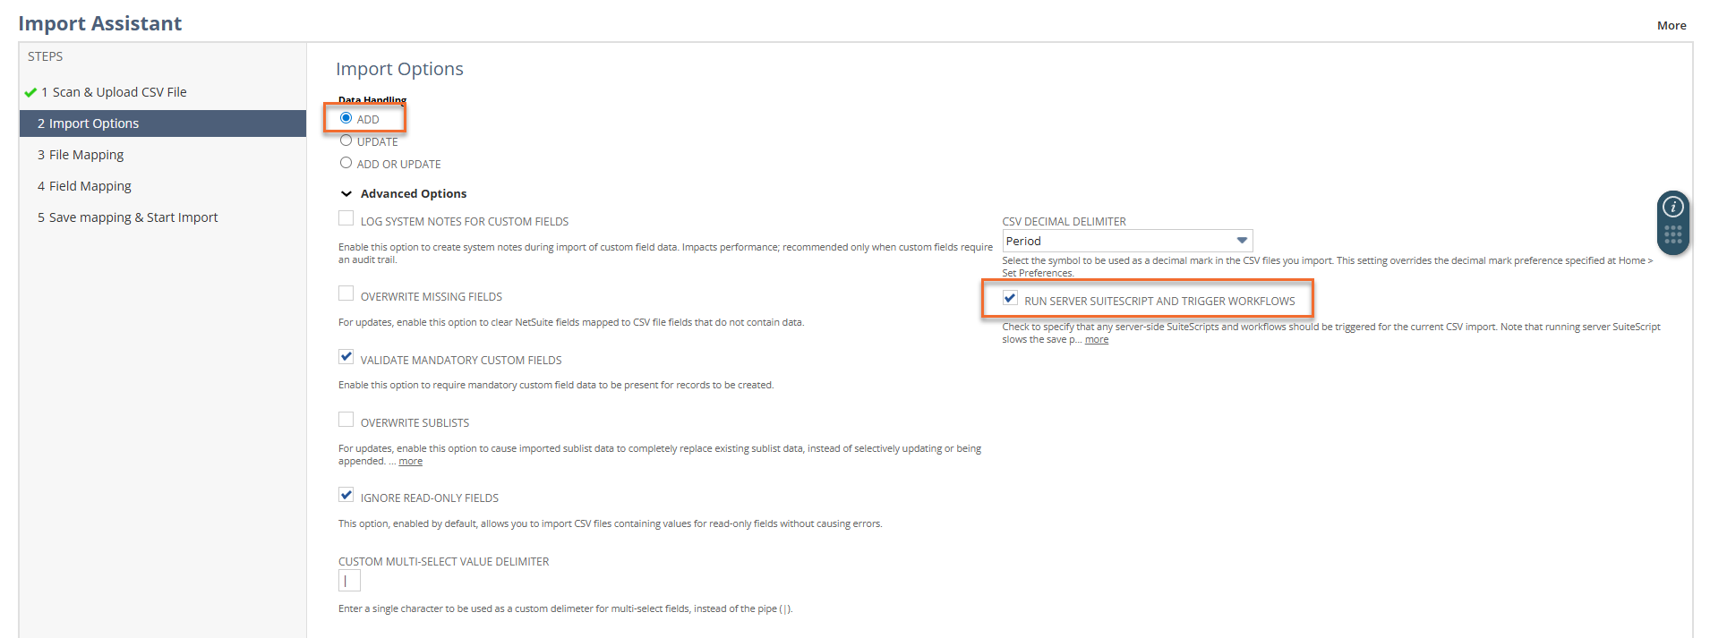The image size is (1710, 638).
Task: Disable Ignore Read-Only Fields option
Action: (x=346, y=495)
